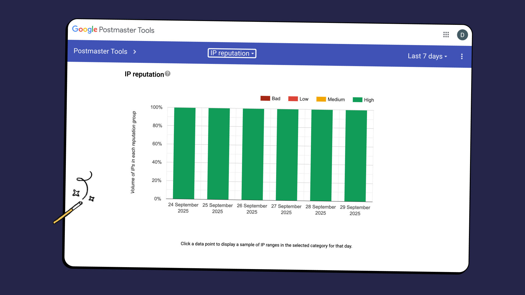Click the Low legend red swatch
Screen dimensions: 525x295
pos(293,99)
